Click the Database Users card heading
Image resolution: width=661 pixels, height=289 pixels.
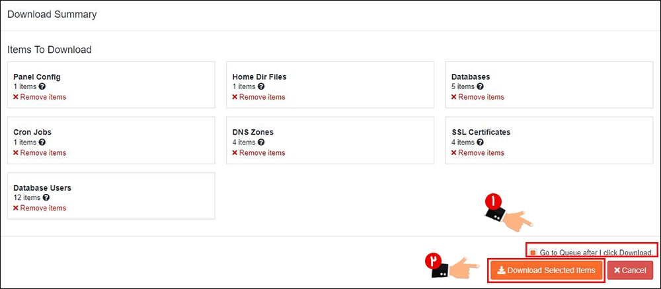(42, 188)
